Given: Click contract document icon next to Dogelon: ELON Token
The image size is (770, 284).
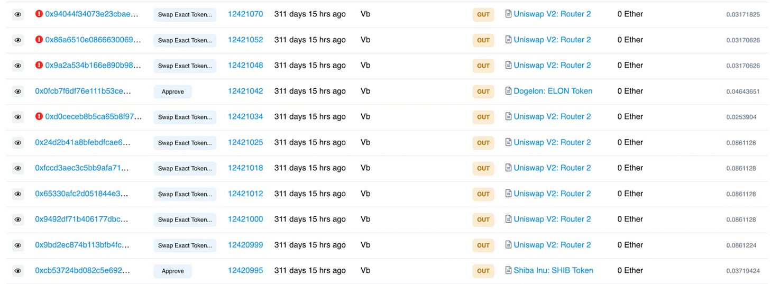Looking at the screenshot, I should (508, 91).
